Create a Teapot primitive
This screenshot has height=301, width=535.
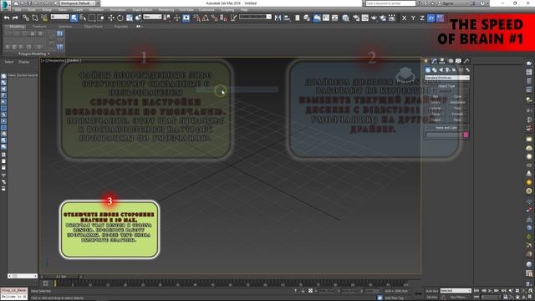click(x=436, y=120)
